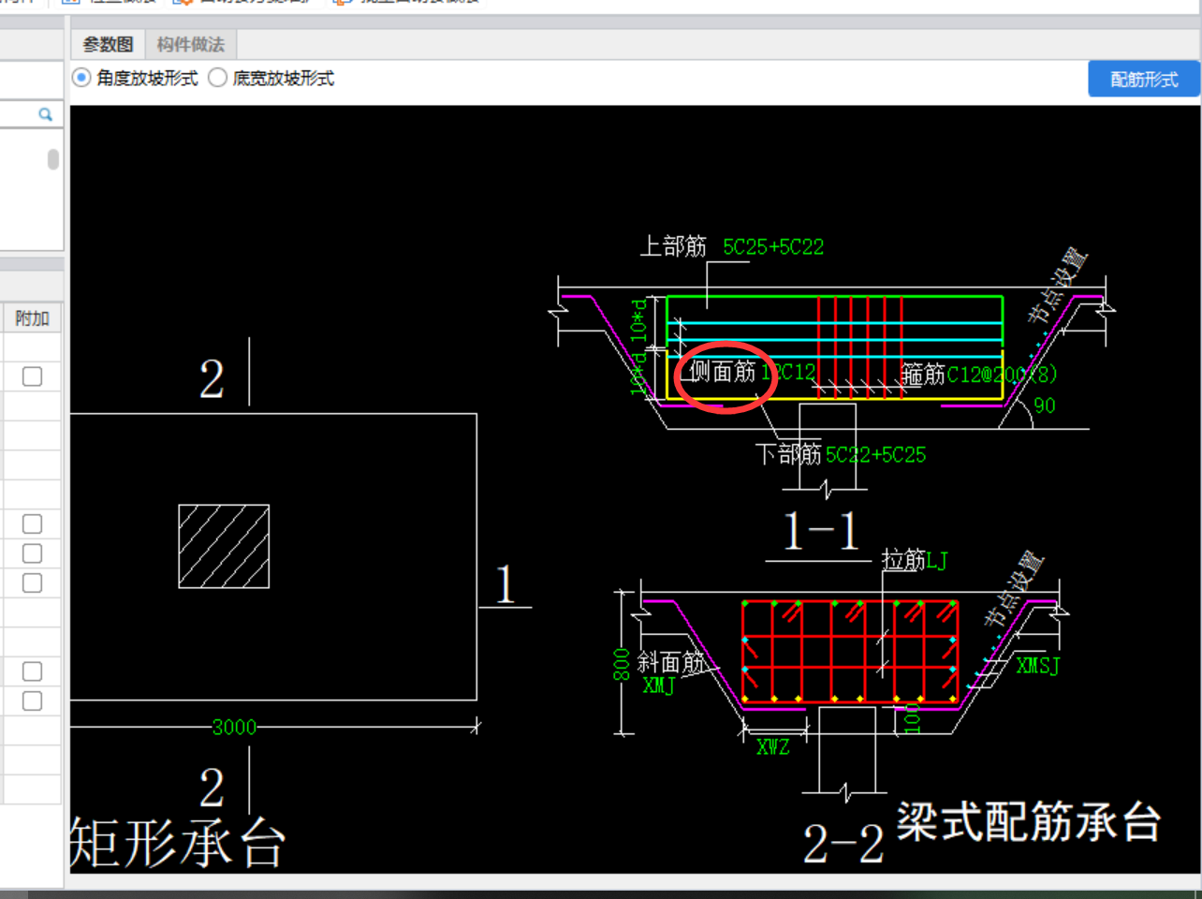
Task: Select the 底宽放坡形式 radio option
Action: point(217,78)
